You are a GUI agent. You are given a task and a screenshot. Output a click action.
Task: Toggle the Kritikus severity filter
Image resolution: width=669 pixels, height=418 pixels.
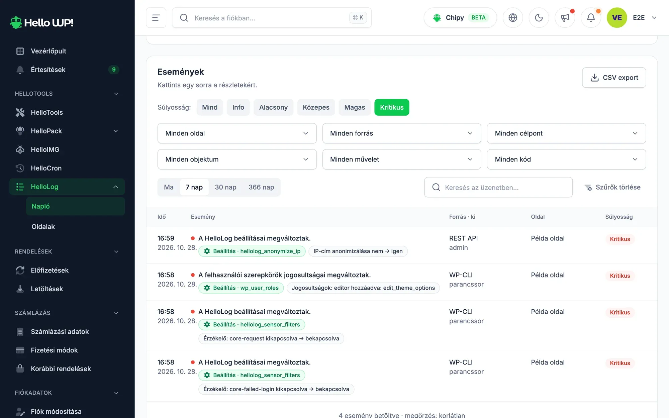point(392,107)
